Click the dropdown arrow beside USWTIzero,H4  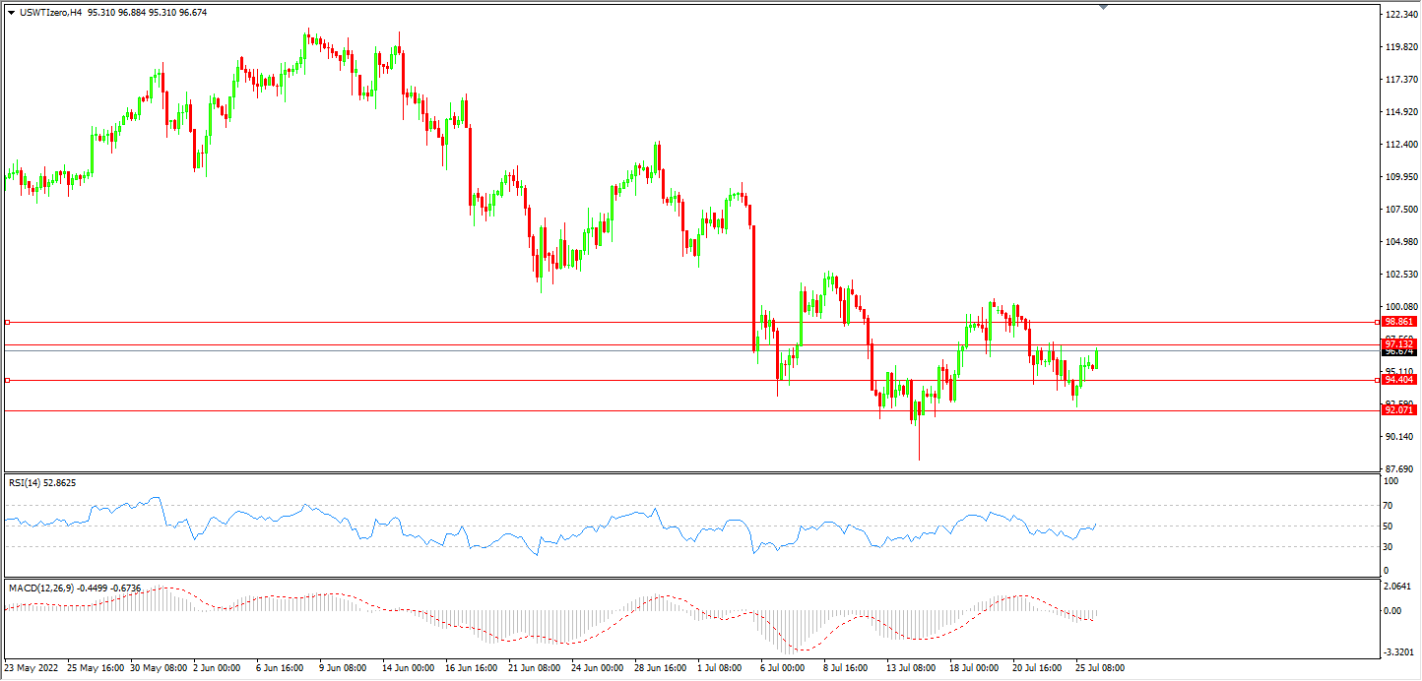pos(12,13)
